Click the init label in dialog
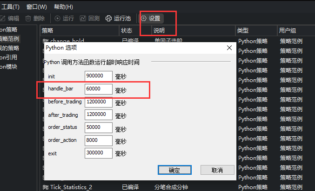The height and width of the screenshot is (191, 315). coord(52,76)
